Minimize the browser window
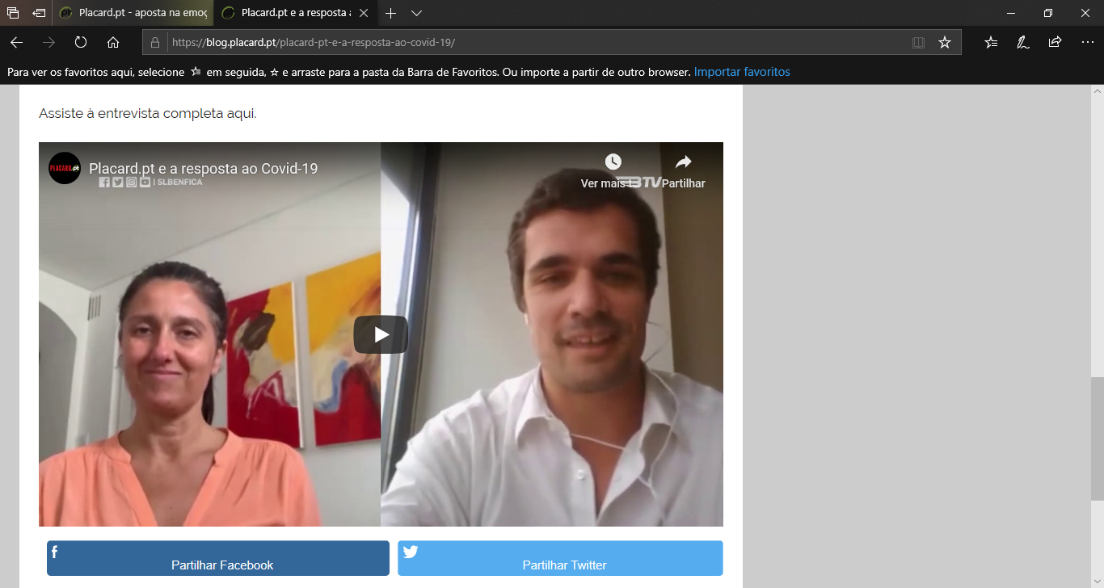 point(1011,13)
